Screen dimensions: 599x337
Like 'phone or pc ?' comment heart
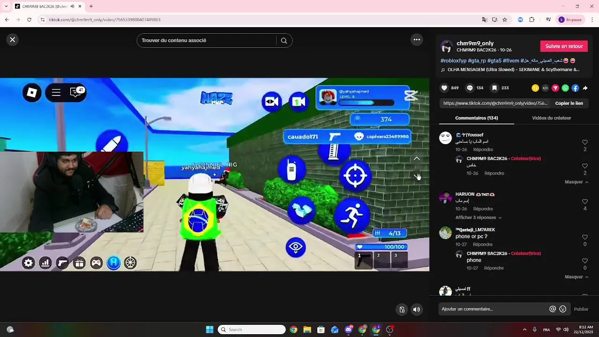[x=585, y=237]
